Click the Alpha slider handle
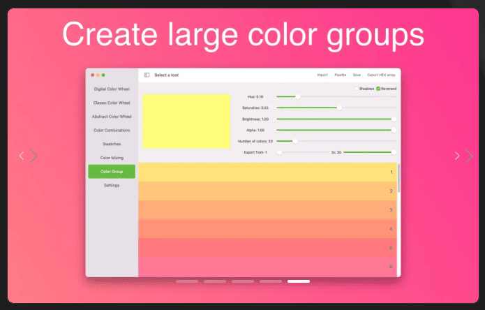The width and height of the screenshot is (485, 310). pyautogui.click(x=394, y=131)
